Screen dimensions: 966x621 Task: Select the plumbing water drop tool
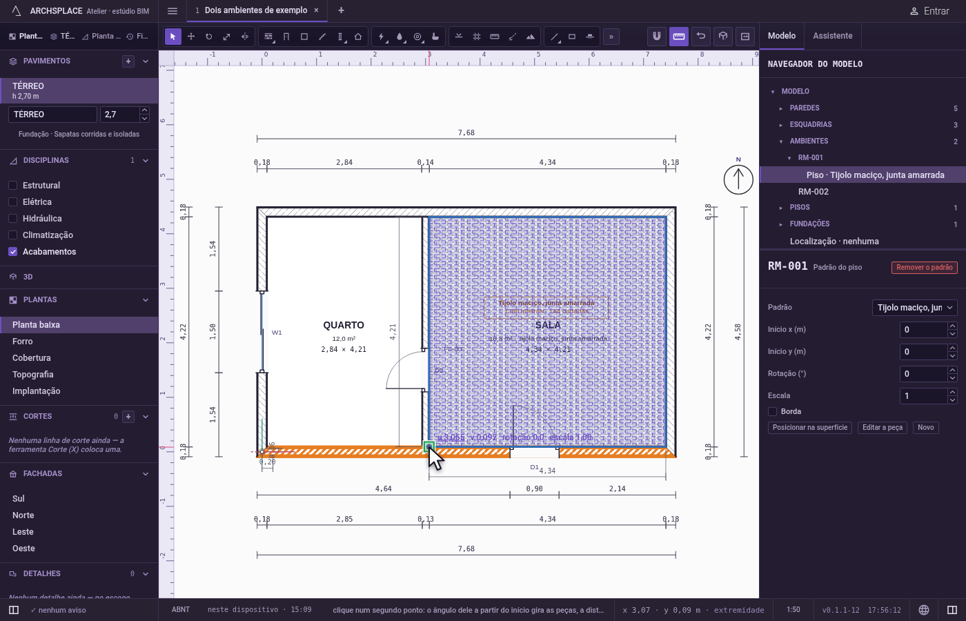click(x=400, y=37)
